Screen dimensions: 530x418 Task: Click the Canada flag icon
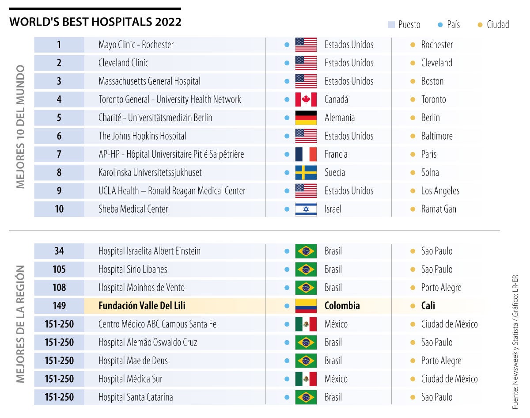coord(306,99)
